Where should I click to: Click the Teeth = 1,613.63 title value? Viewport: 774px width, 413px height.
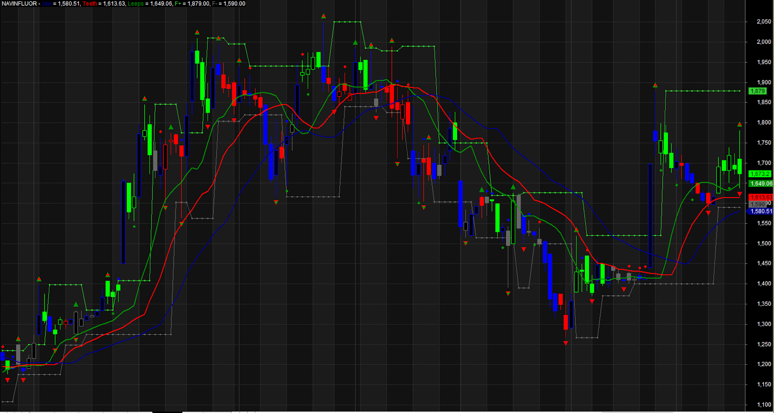click(104, 3)
